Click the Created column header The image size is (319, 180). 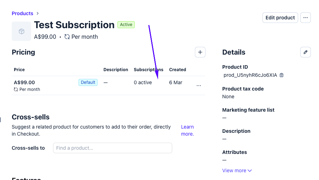[x=178, y=70]
